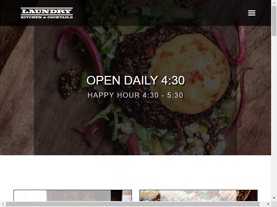Click the vertical scrollbar thumb
This screenshot has height=207, width=277.
(x=274, y=21)
